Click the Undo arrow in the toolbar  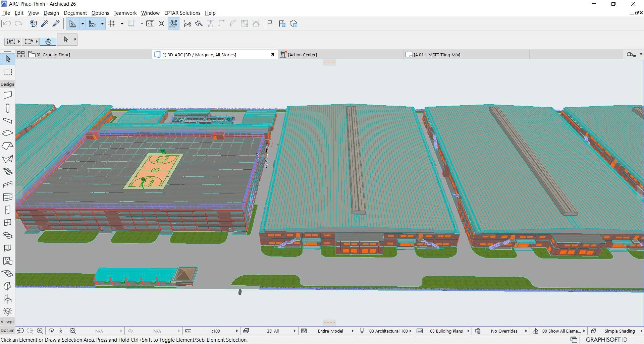coord(6,23)
